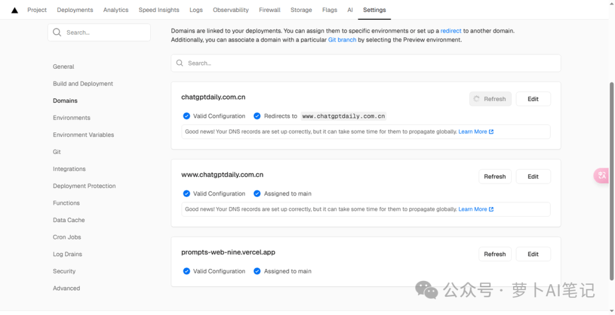
Task: Open the Storage tab
Action: pyautogui.click(x=301, y=10)
